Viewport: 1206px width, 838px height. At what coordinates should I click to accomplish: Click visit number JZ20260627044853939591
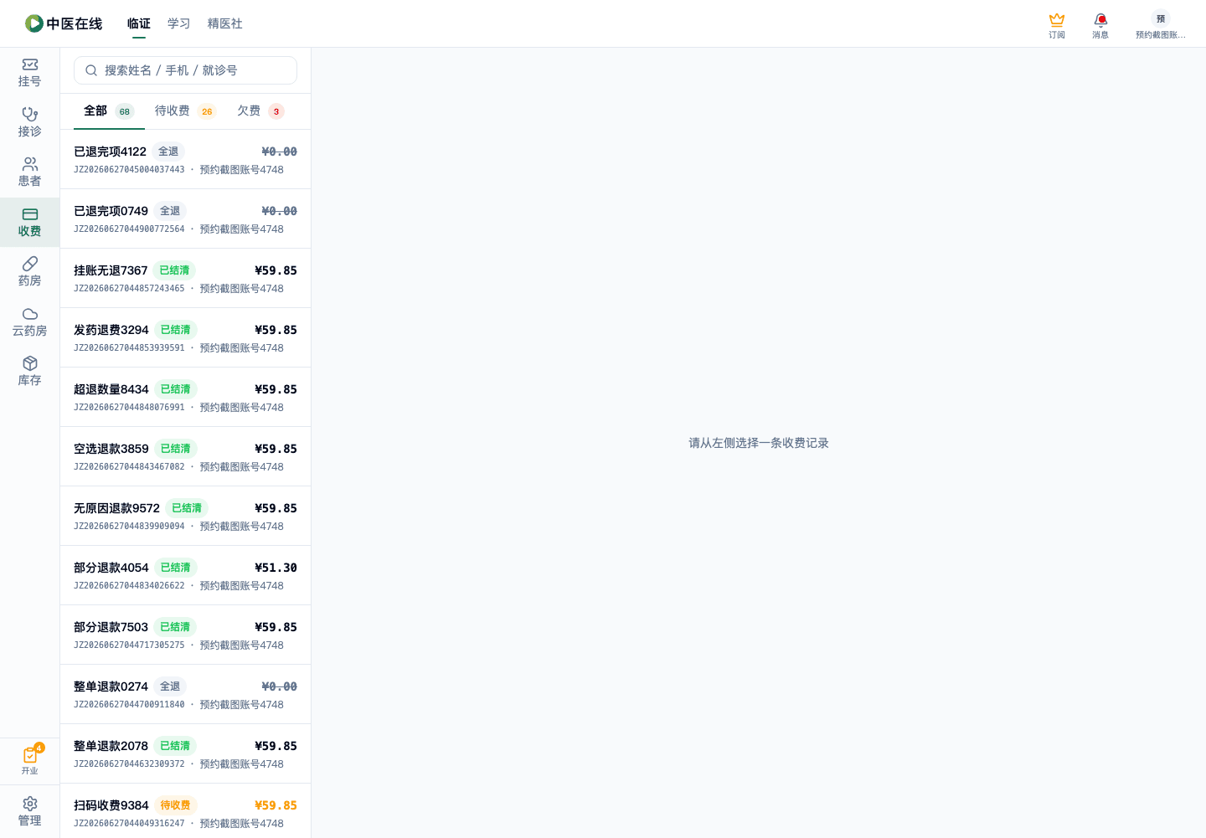[x=129, y=348]
